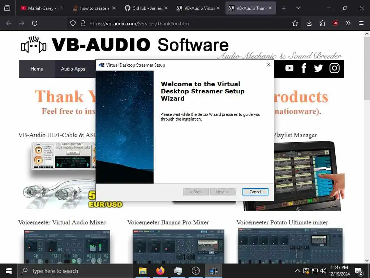
Task: Click the Voicemeeter Potato Ultimate mixer heading
Action: pos(282,222)
